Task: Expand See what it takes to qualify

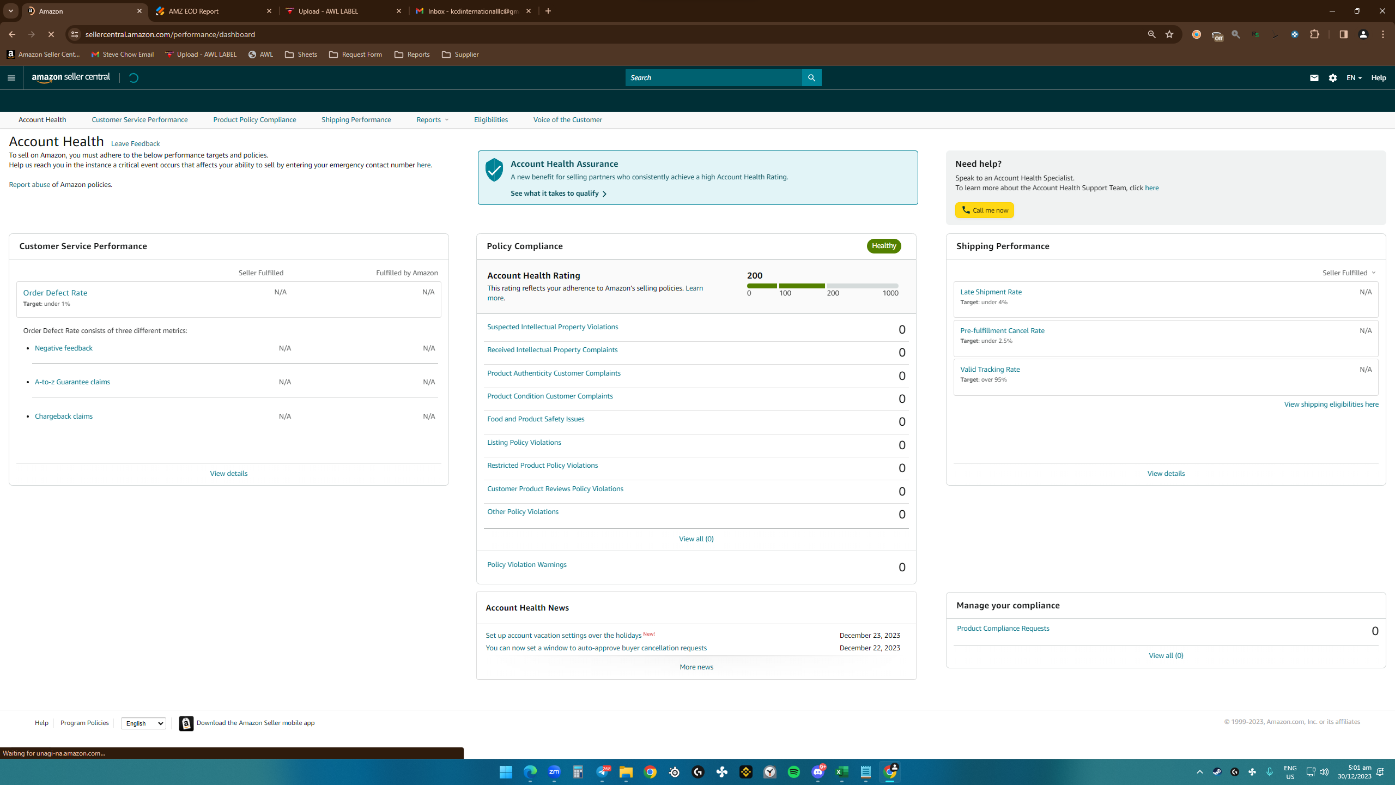Action: coord(559,194)
